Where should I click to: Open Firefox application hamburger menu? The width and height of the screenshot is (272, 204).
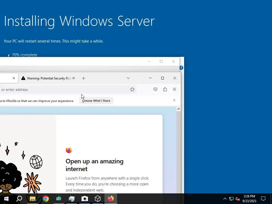(175, 89)
